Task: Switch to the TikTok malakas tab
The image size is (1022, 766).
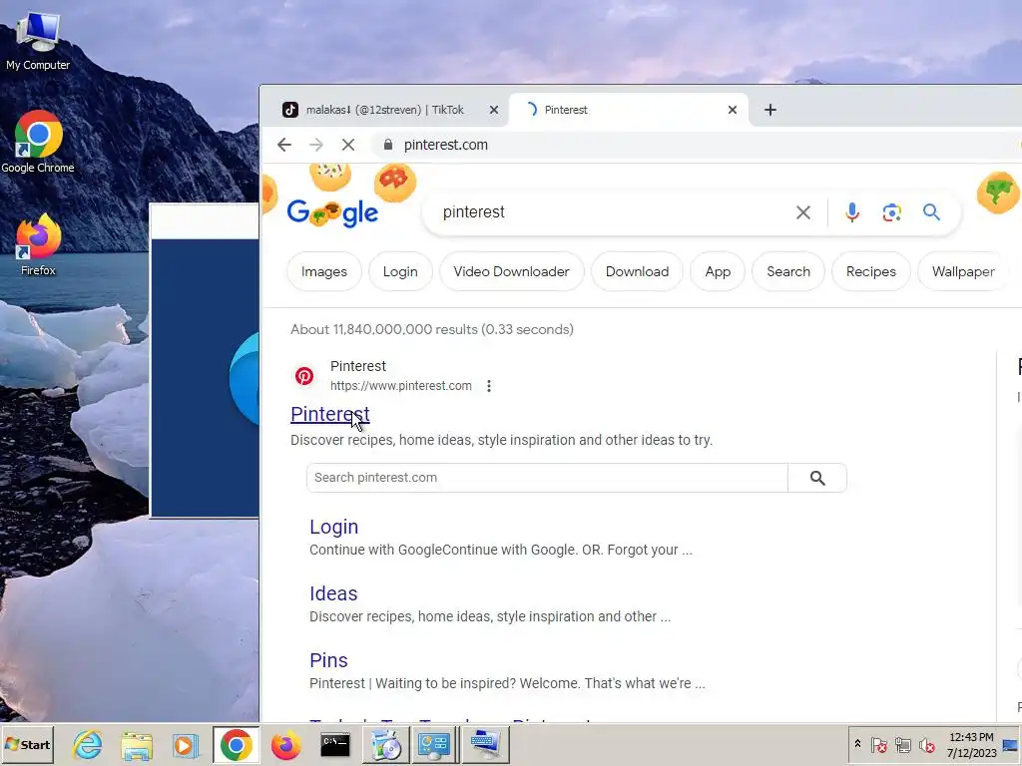Action: click(384, 110)
